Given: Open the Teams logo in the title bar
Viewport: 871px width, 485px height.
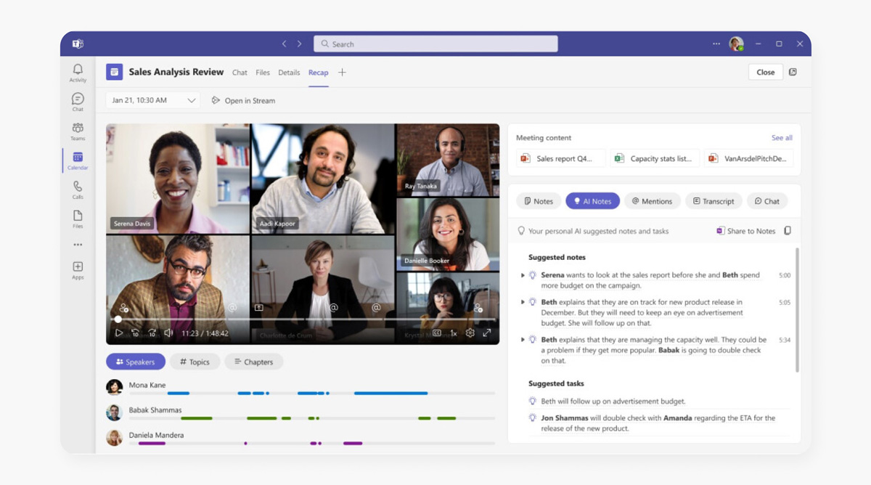Looking at the screenshot, I should 78,44.
